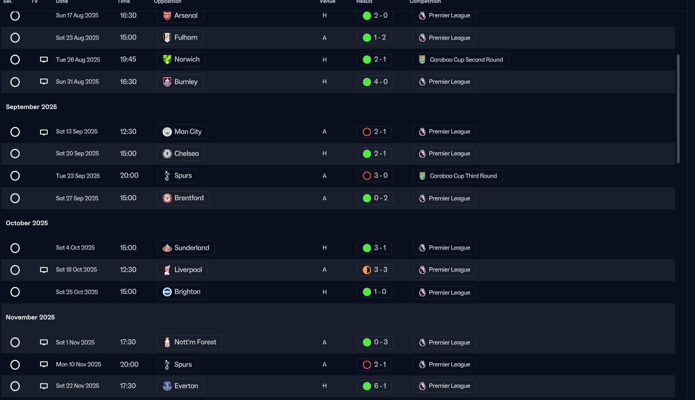Sort by the Competition column header

point(425,2)
